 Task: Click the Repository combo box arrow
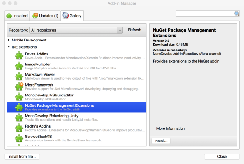[120, 30]
